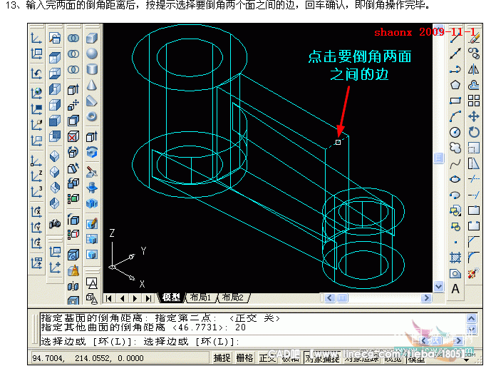Image resolution: width=486 pixels, height=366 pixels.
Task: Click the Rotate UCS about X axis icon
Action: click(36, 212)
